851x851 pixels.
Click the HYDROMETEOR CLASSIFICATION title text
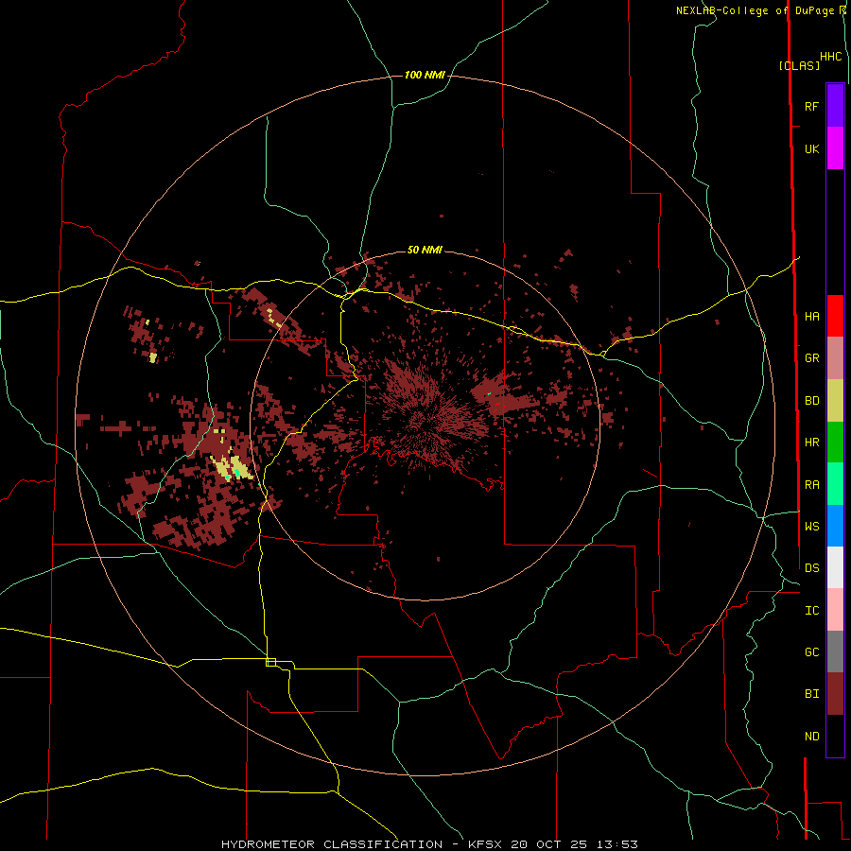click(x=332, y=844)
